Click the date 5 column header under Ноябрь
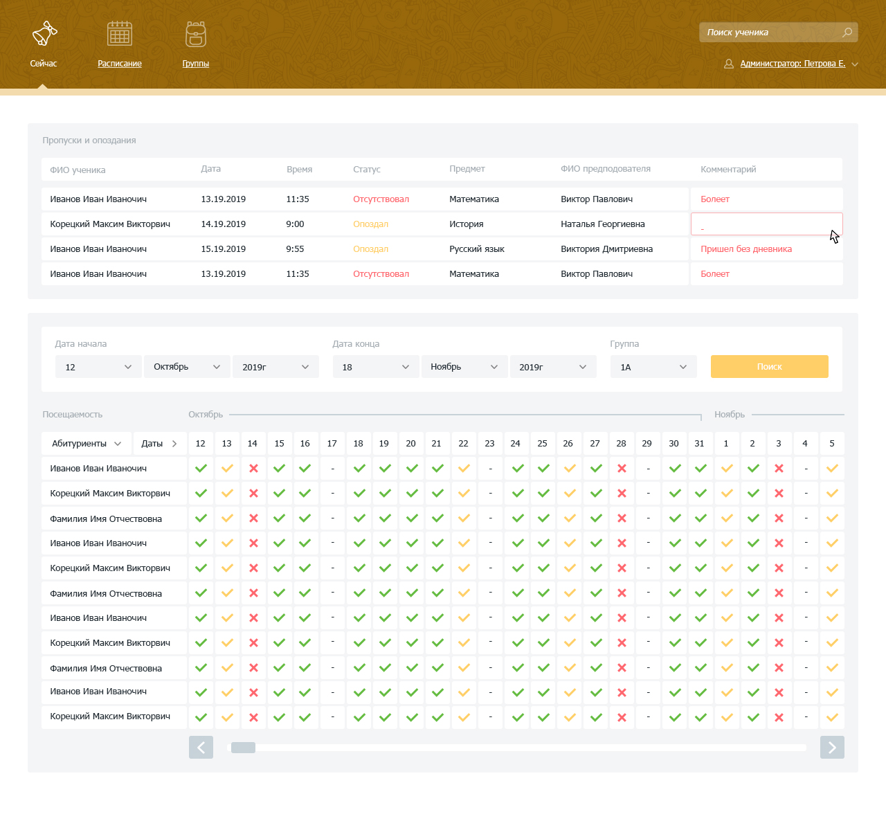 [832, 444]
